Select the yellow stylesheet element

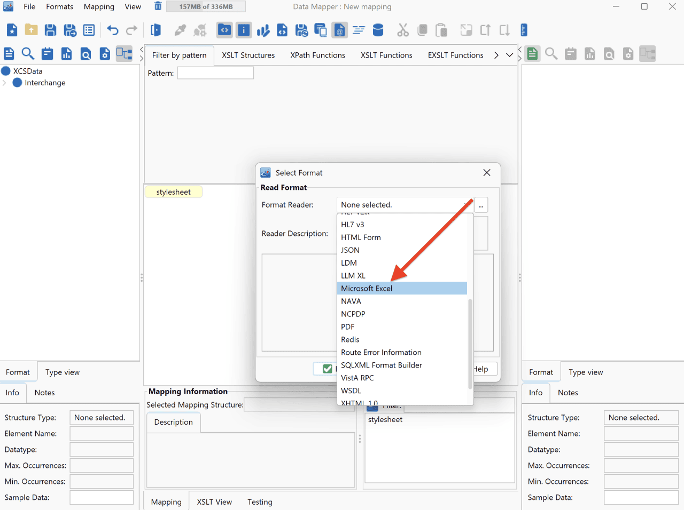(x=174, y=192)
